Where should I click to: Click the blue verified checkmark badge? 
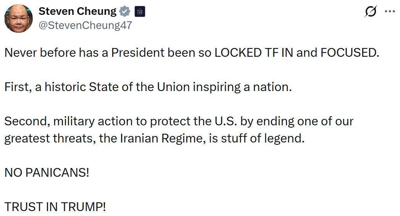point(124,11)
